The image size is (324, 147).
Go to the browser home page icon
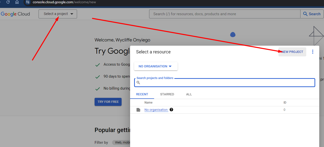[x=17, y=2]
